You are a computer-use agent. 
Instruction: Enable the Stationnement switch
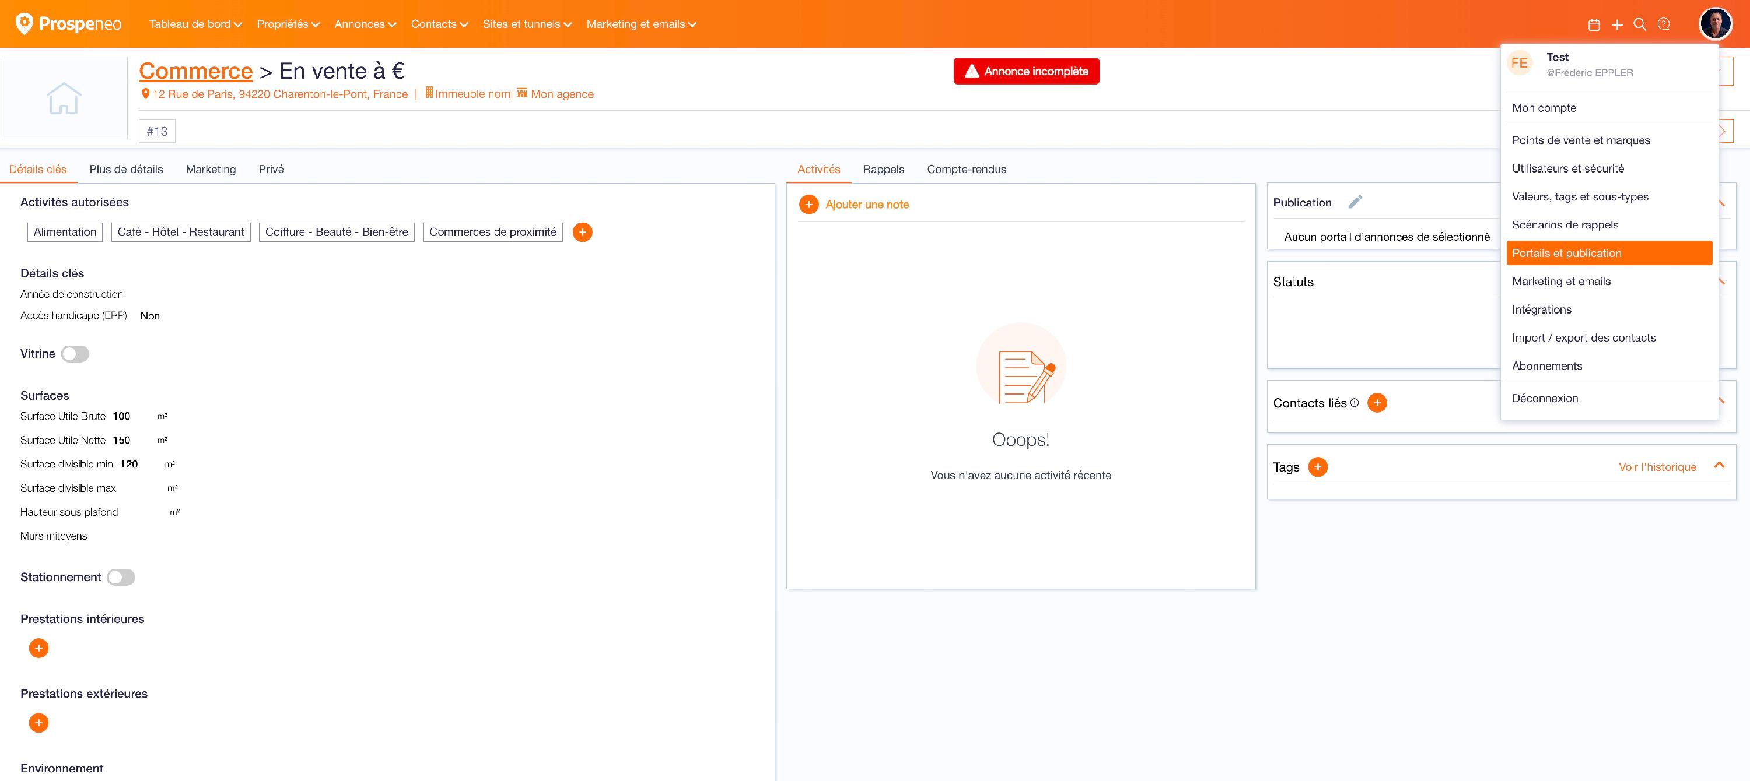click(121, 578)
